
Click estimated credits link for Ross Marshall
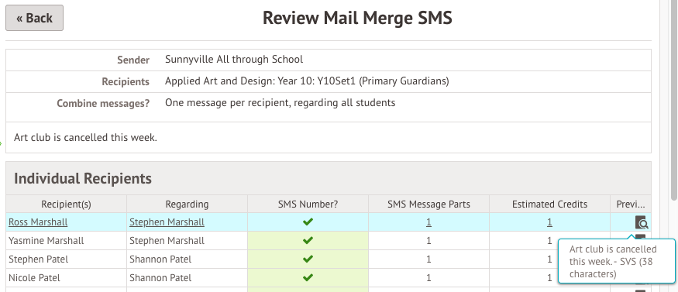(x=549, y=222)
